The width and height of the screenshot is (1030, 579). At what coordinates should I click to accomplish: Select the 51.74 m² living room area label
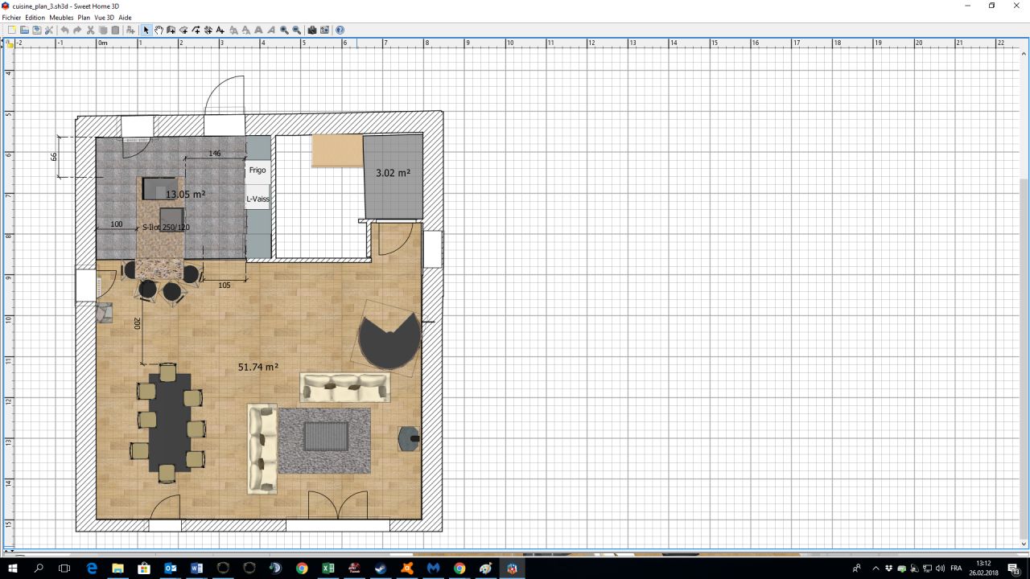tap(258, 367)
